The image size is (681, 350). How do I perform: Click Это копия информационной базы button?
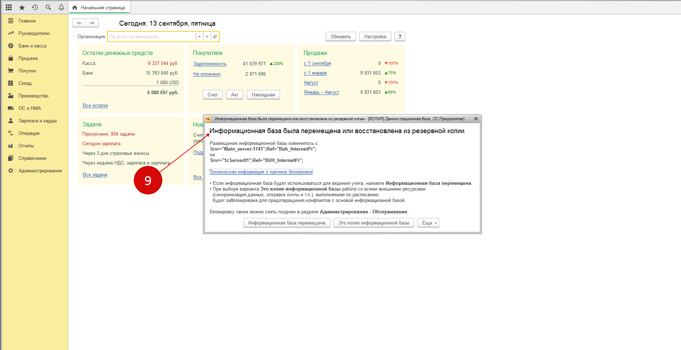pyautogui.click(x=374, y=223)
